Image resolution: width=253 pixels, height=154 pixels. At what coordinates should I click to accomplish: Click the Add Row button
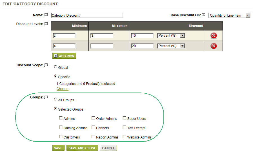tap(64, 56)
